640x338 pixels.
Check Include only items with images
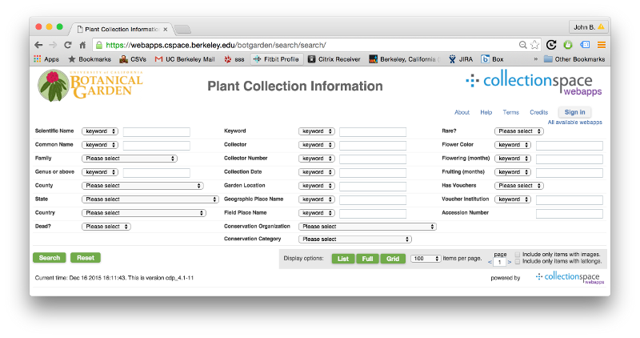(x=518, y=255)
